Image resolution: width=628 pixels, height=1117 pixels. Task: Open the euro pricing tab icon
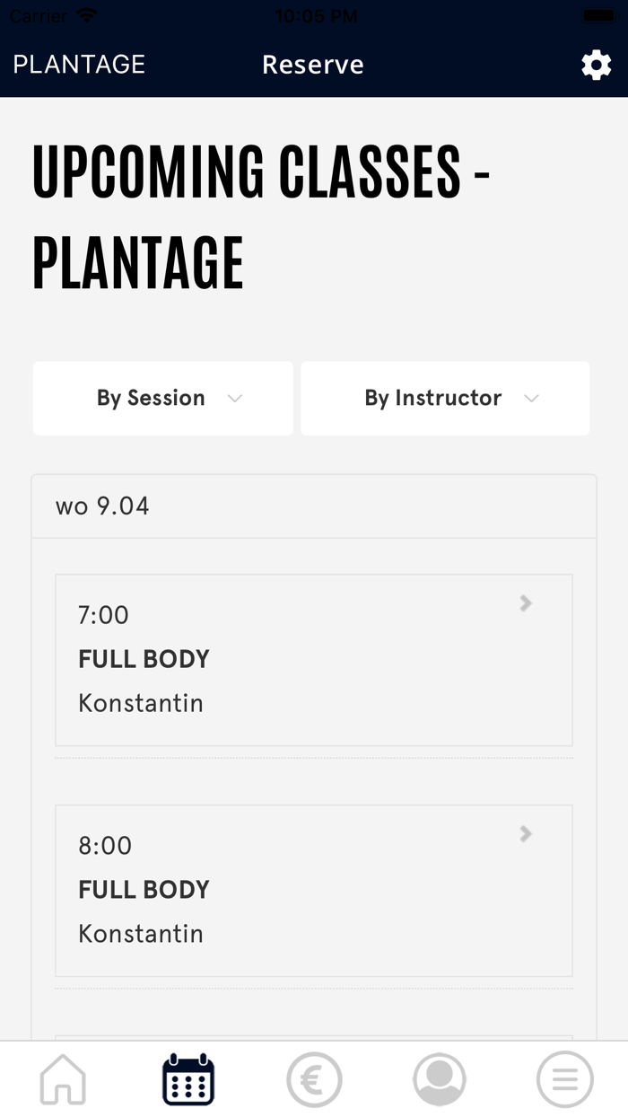(314, 1078)
